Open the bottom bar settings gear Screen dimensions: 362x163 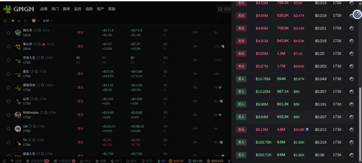tap(4, 161)
